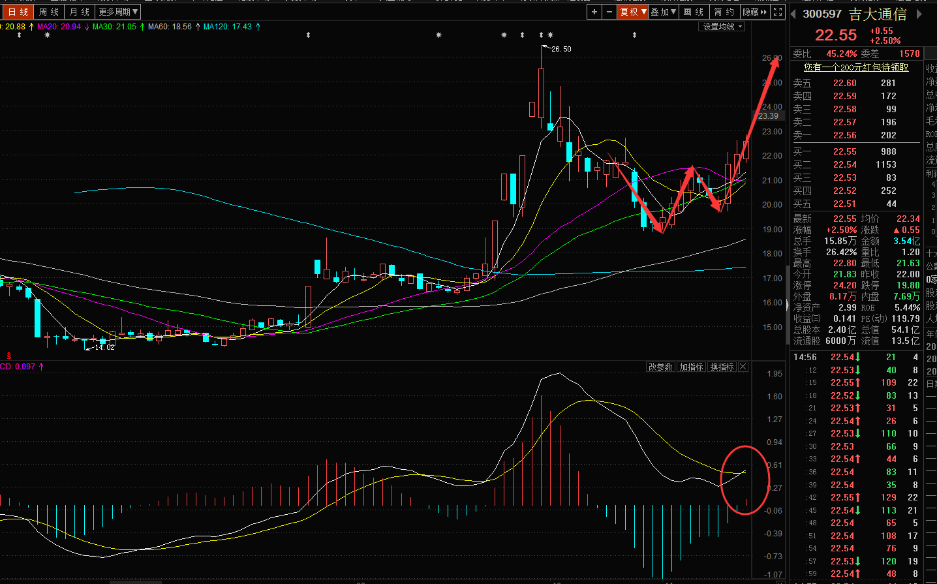Image resolution: width=937 pixels, height=584 pixels.
Task: Toggle fullscreen chart view icon
Action: click(x=777, y=12)
